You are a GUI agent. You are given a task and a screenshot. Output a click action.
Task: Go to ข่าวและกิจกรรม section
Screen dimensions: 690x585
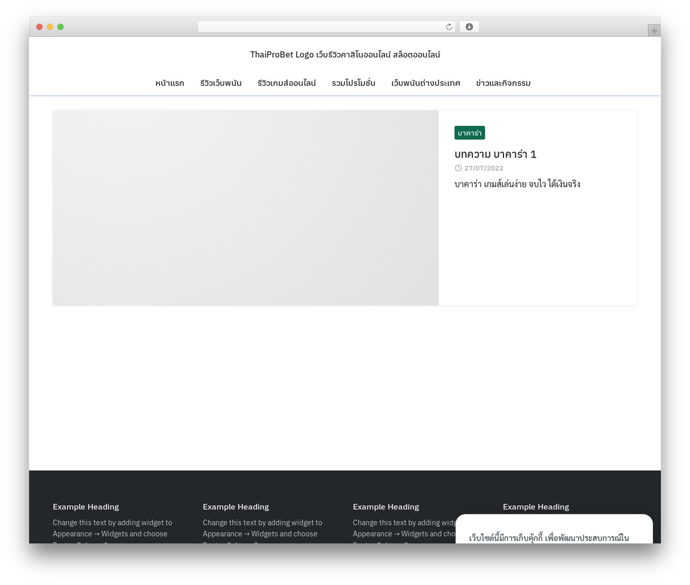(503, 83)
